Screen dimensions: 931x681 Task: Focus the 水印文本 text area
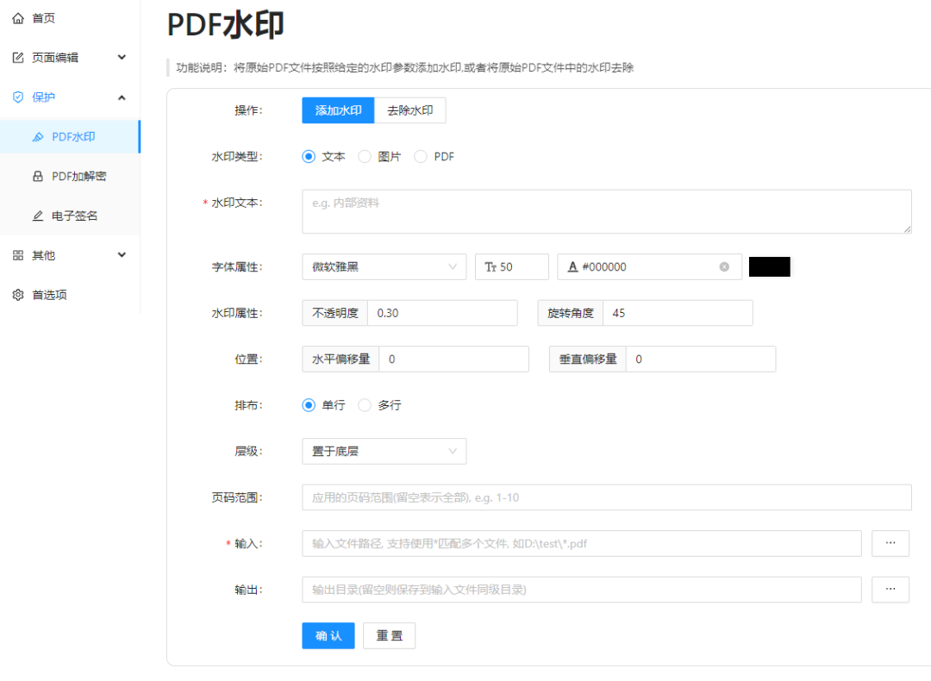click(607, 211)
